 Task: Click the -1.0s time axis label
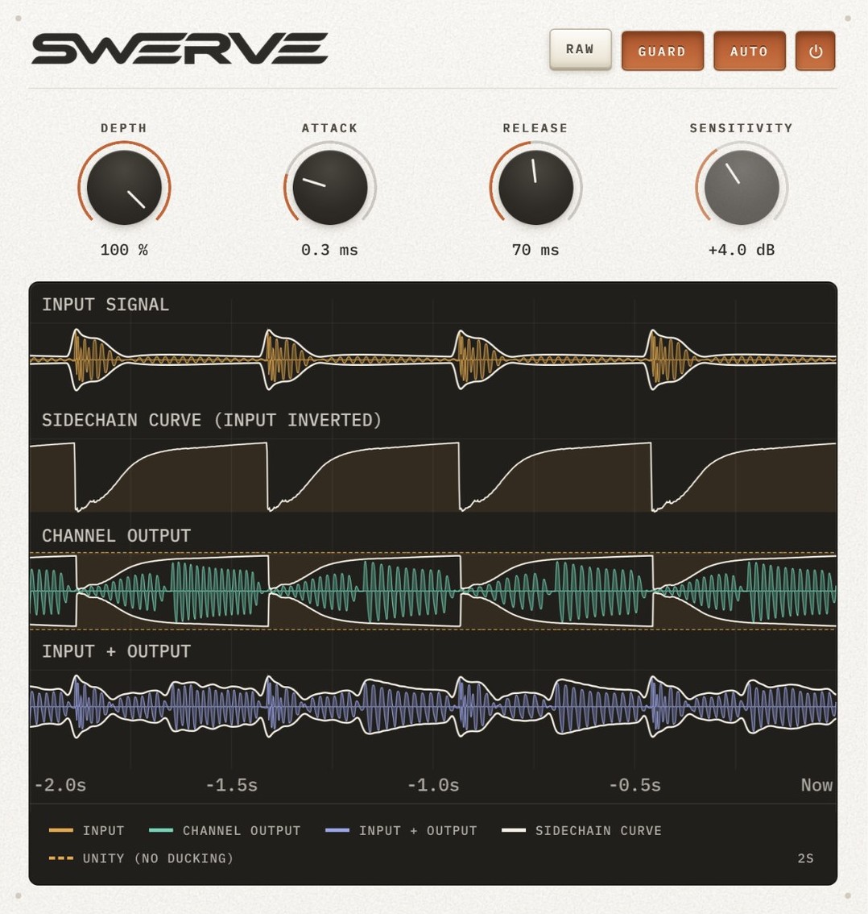pos(433,785)
